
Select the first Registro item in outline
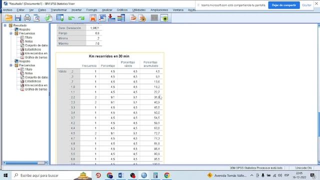pyautogui.click(x=24, y=29)
